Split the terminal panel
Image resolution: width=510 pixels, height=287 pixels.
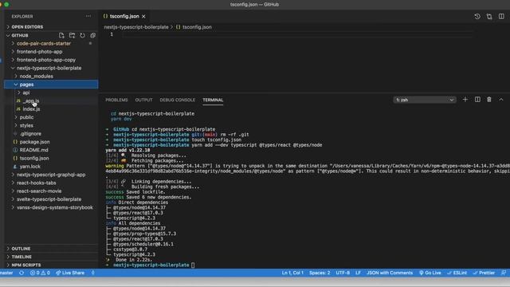click(x=477, y=100)
